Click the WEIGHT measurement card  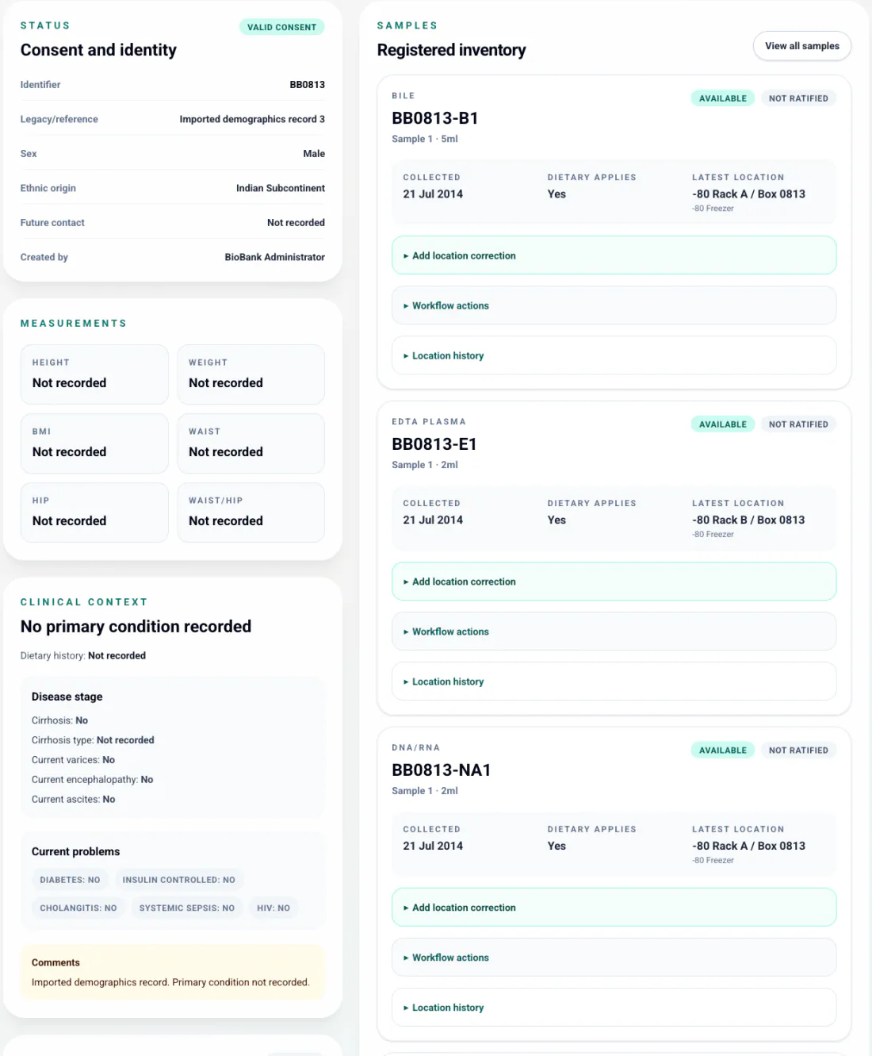[x=251, y=374]
